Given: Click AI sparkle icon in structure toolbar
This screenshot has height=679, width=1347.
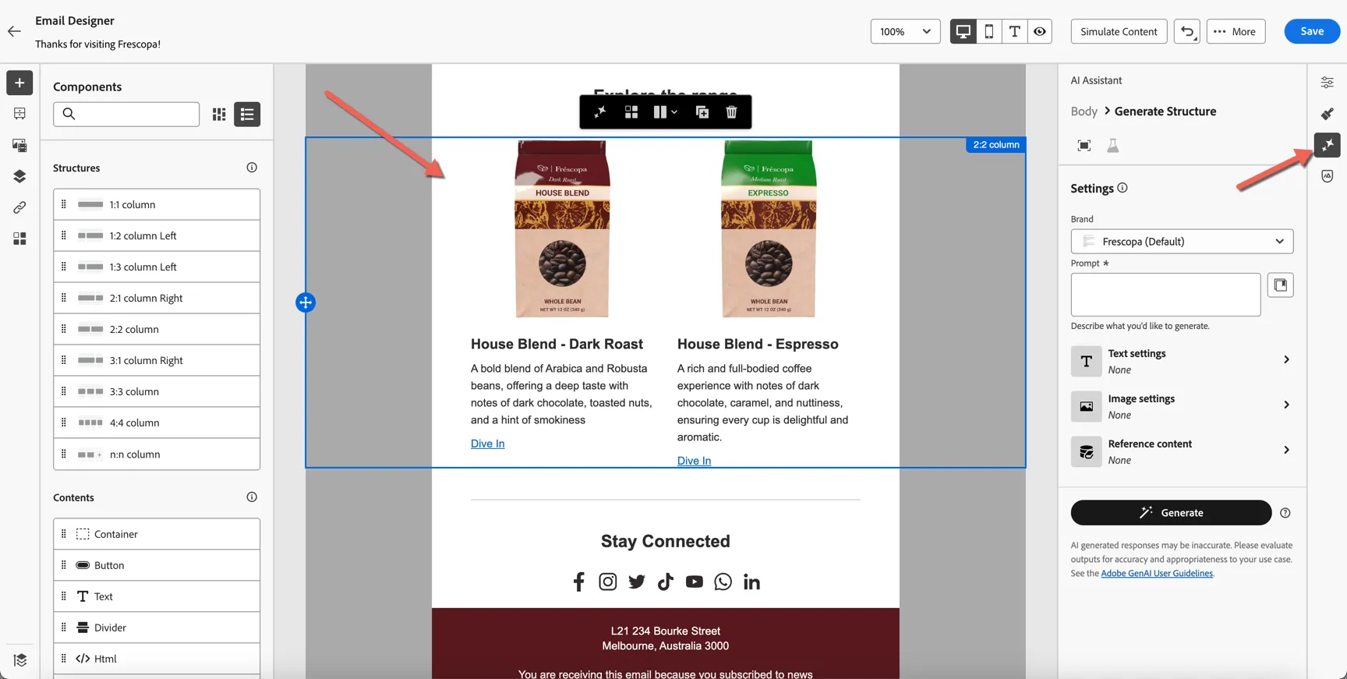Looking at the screenshot, I should (x=600, y=112).
